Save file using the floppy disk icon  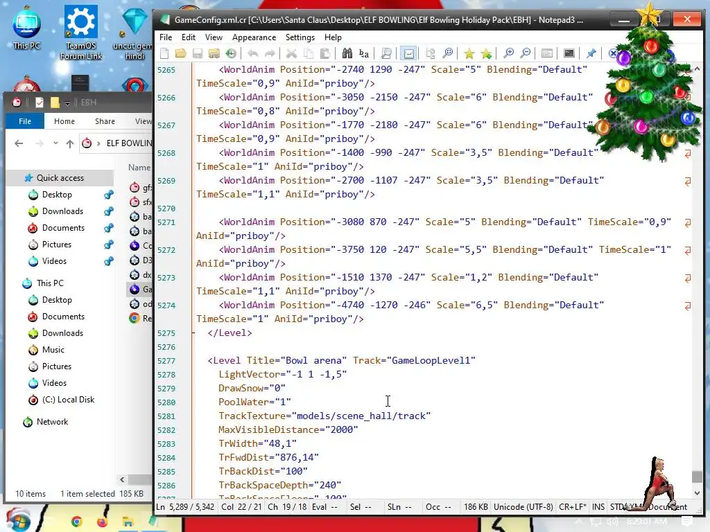click(x=198, y=54)
